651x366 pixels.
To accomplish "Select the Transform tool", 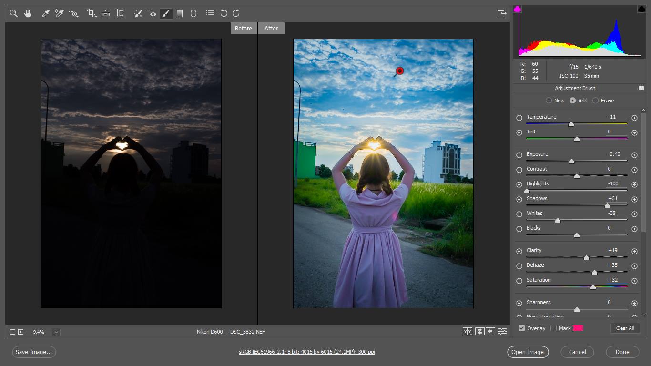I will [120, 13].
